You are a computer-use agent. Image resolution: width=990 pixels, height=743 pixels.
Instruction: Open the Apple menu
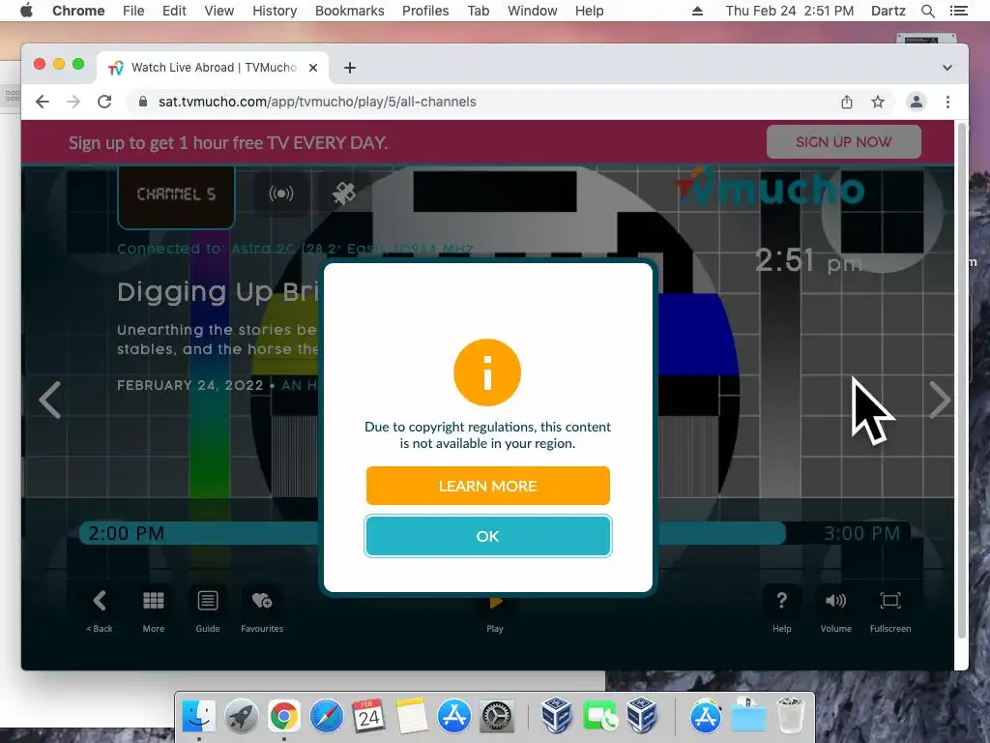[x=26, y=11]
